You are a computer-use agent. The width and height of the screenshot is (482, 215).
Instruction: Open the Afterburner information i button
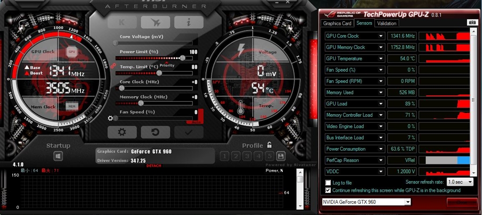[189, 22]
